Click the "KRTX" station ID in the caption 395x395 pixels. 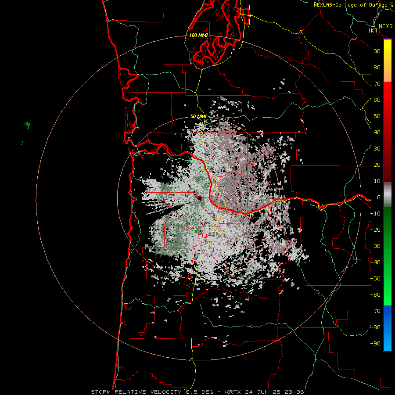[x=233, y=392]
